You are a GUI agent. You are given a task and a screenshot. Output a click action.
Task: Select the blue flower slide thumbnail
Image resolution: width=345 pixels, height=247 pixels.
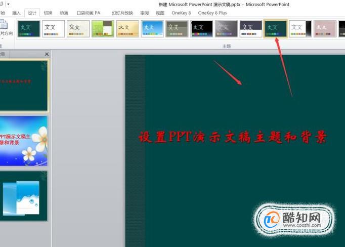(24, 141)
